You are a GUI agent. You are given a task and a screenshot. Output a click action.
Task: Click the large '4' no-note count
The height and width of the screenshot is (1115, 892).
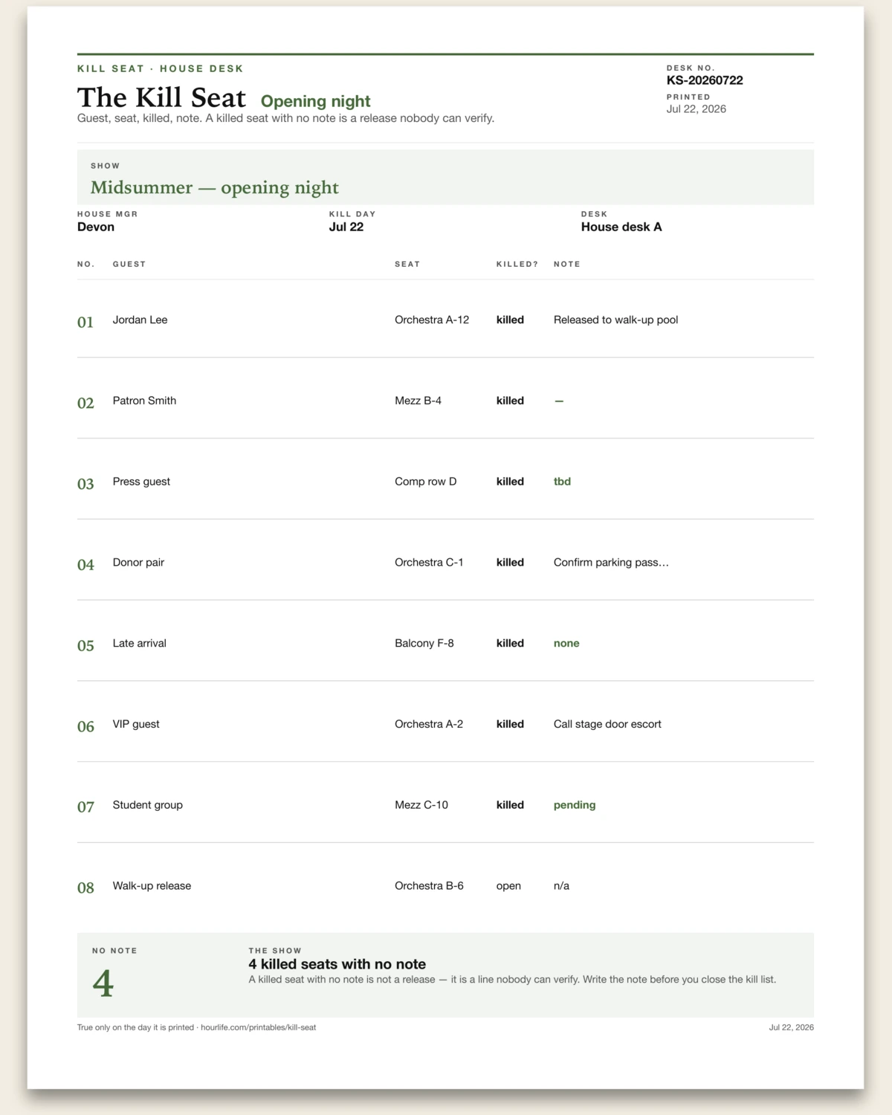[103, 983]
